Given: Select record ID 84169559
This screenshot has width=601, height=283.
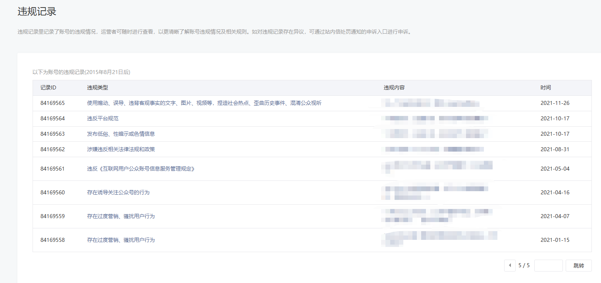Looking at the screenshot, I should 52,216.
